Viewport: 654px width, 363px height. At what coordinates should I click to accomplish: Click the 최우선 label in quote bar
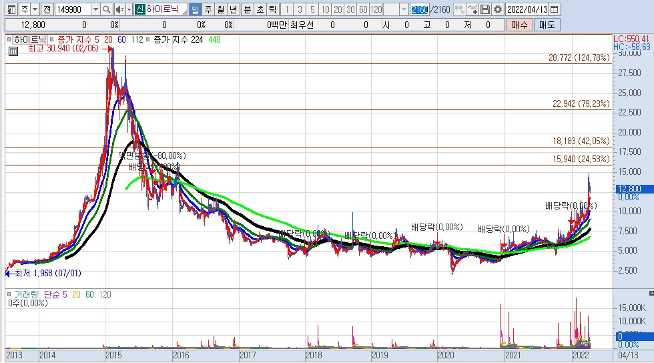pos(302,25)
